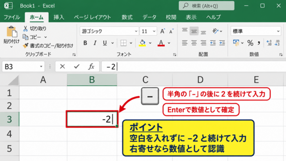
Task: Open clipboard group dialog launcher
Action: coord(74,55)
